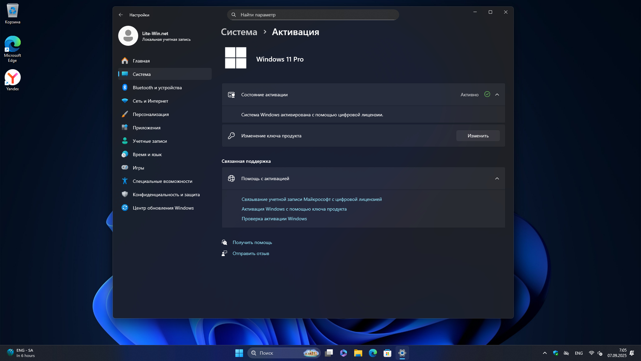Open the notification bell in the tray
Image resolution: width=641 pixels, height=361 pixels.
632,353
